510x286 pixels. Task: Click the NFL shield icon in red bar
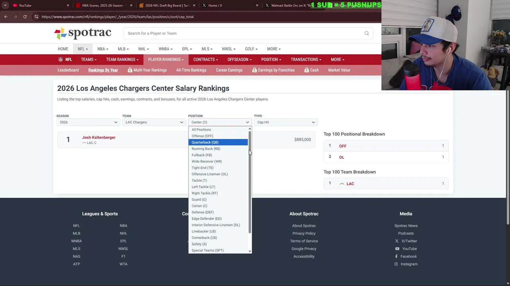pyautogui.click(x=61, y=60)
